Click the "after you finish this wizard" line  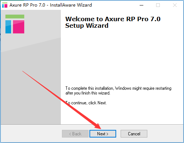[88, 93]
